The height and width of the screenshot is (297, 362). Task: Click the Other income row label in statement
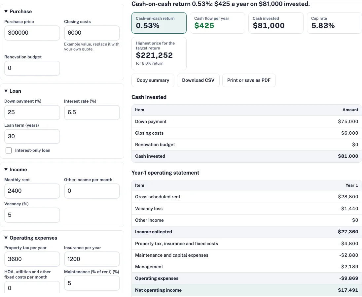[149, 220]
